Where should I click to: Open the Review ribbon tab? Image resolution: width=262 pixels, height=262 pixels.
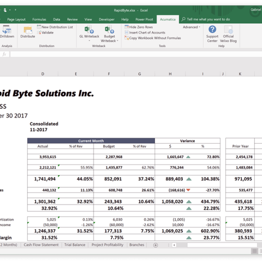click(72, 19)
